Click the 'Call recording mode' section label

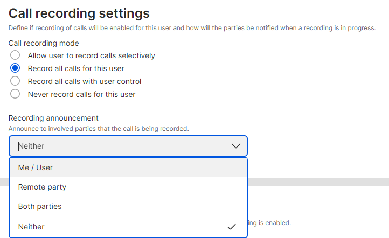pyautogui.click(x=44, y=43)
